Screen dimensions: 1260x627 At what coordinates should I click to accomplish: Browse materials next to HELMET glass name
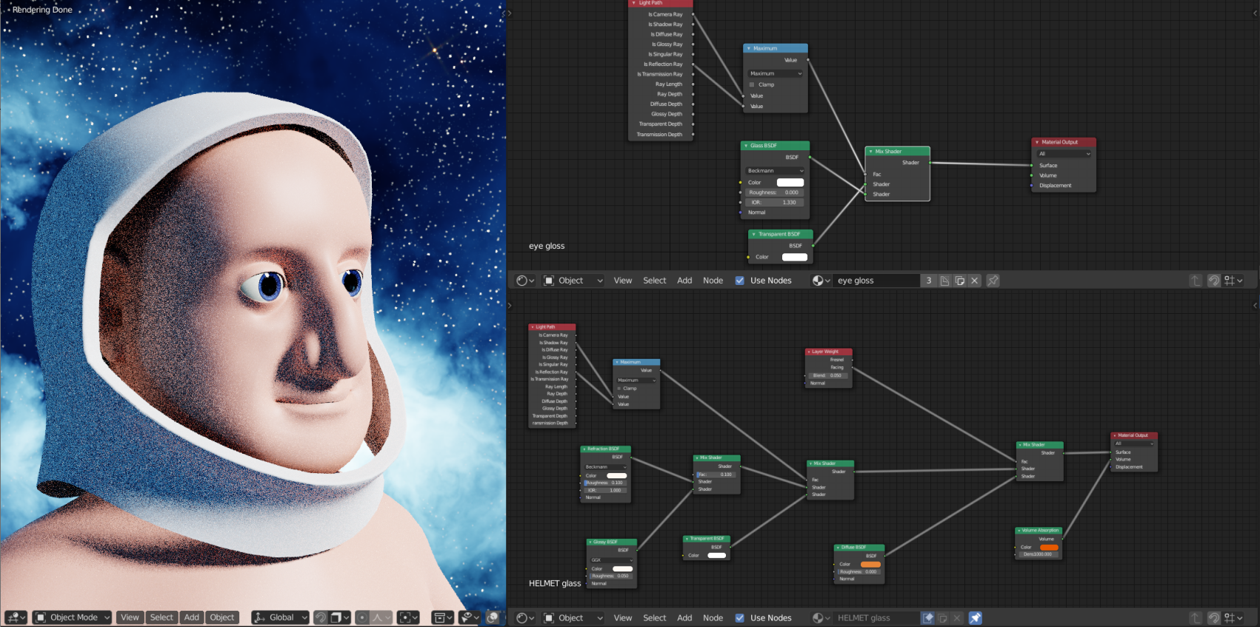[x=821, y=618]
